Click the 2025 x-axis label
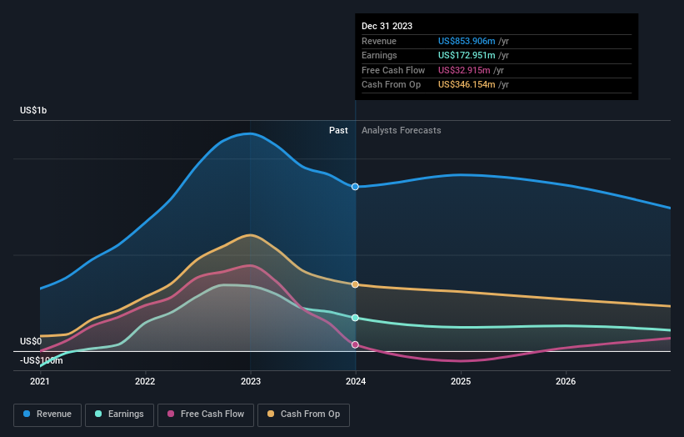This screenshot has width=684, height=437. click(461, 382)
